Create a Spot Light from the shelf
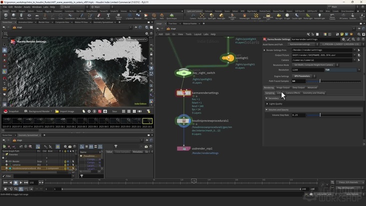Screen dimensions: 366x206 point(211,16)
